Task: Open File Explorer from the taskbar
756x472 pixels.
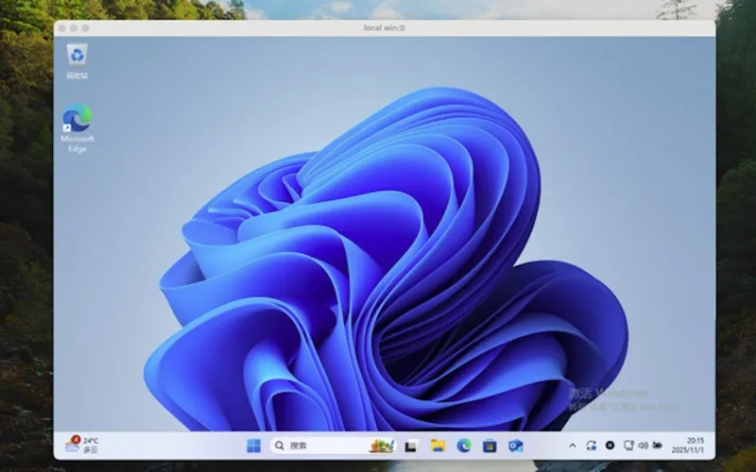Action: click(438, 446)
